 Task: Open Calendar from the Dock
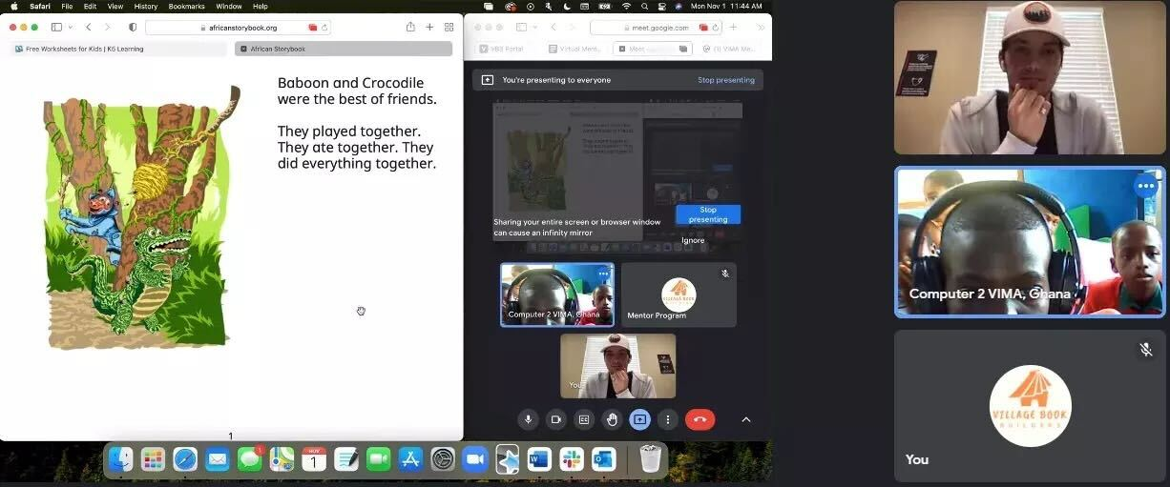point(314,459)
